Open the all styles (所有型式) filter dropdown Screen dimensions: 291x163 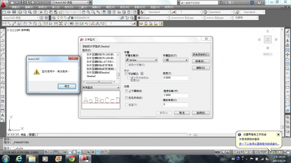click(x=101, y=88)
